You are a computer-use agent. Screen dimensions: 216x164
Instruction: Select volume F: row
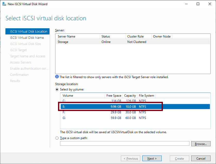click(x=135, y=112)
